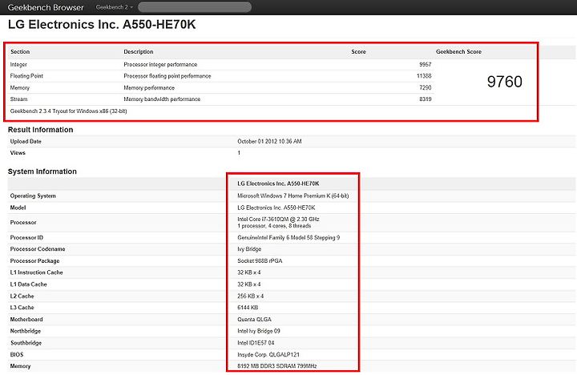The width and height of the screenshot is (577, 375).
Task: Select '8192 MB DDR3 SDRAM 799MHz' memory value
Action: pos(277,366)
